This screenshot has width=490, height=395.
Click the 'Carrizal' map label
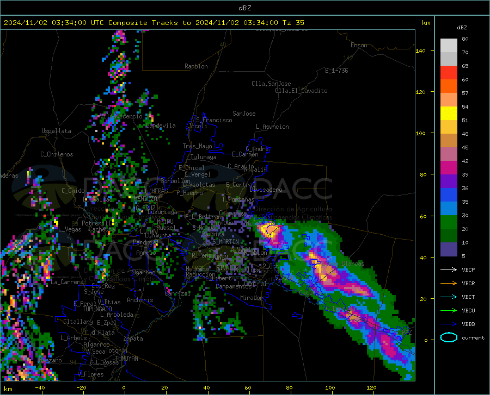(177, 293)
